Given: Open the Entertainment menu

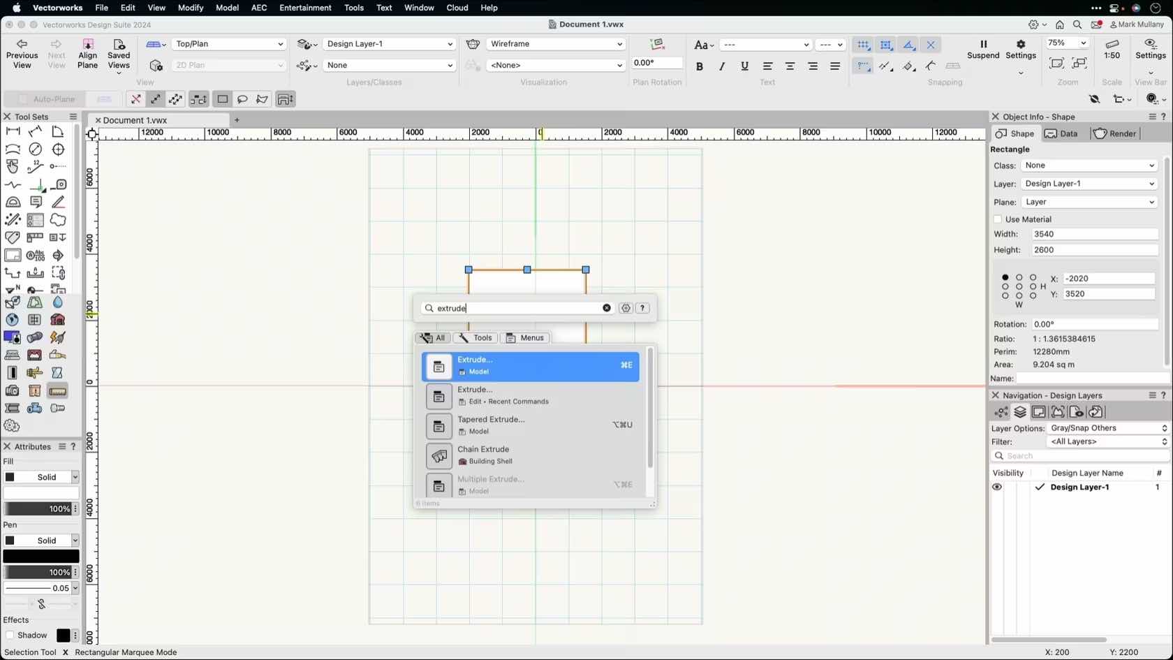Looking at the screenshot, I should click(x=305, y=8).
